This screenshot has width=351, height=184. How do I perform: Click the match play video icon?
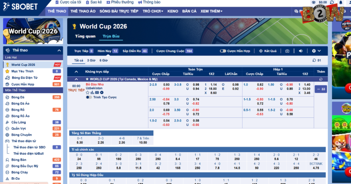[101, 92]
